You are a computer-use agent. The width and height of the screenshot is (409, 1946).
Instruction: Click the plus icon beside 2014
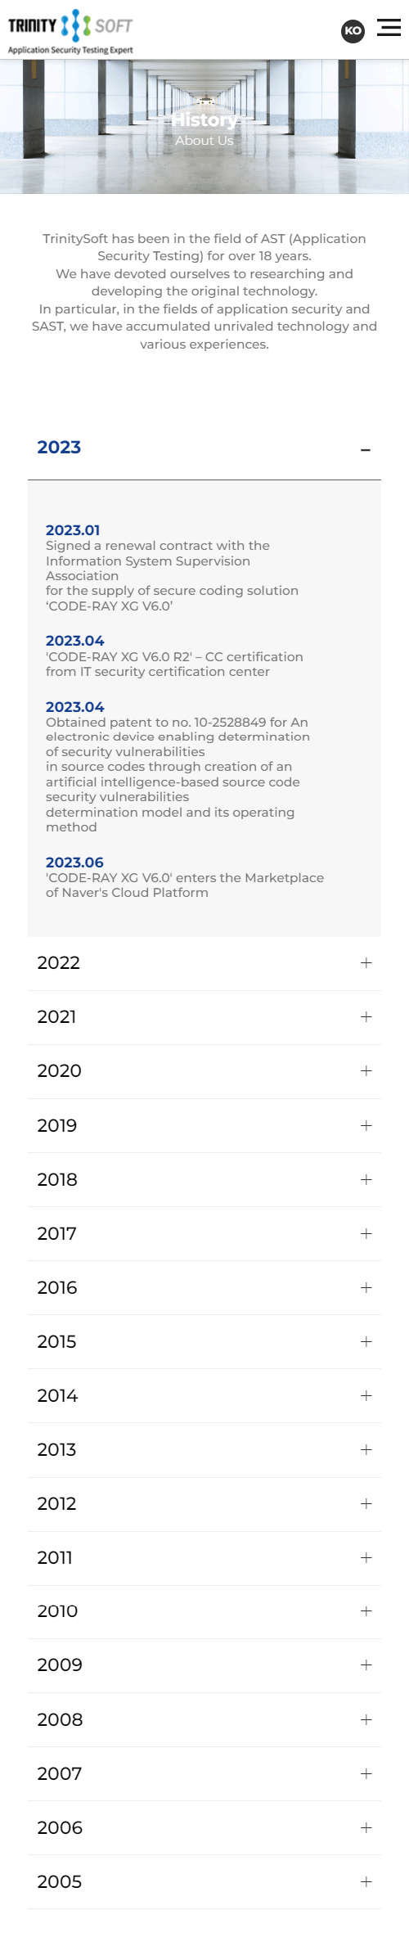pos(366,1396)
